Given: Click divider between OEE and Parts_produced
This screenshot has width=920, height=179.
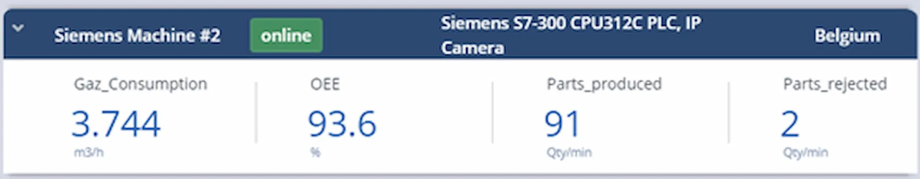Looking at the screenshot, I should [493, 113].
